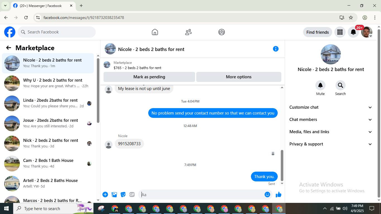Show hidden system tray icons
This screenshot has width=381, height=214.
[325, 208]
